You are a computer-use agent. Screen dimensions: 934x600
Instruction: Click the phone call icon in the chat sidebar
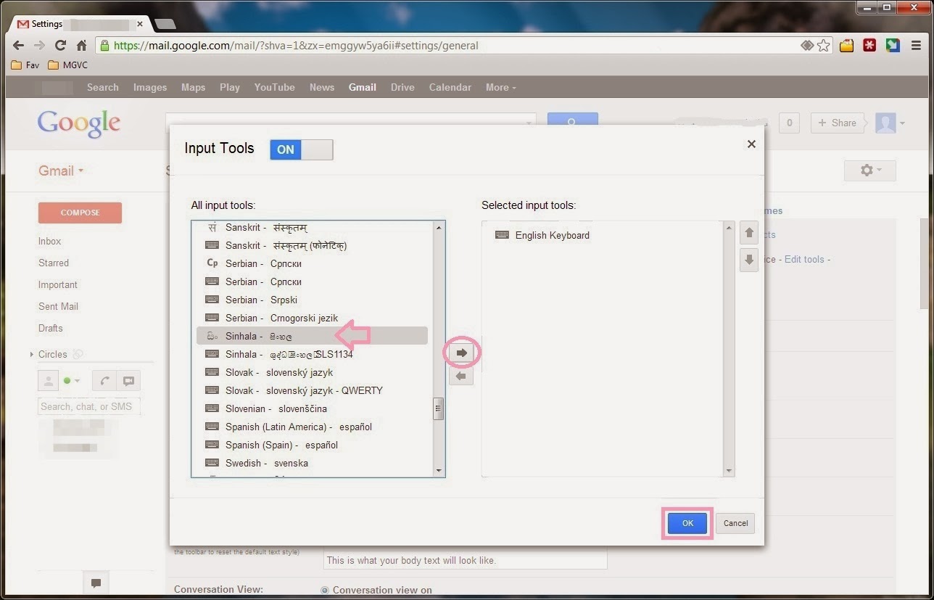pyautogui.click(x=104, y=380)
